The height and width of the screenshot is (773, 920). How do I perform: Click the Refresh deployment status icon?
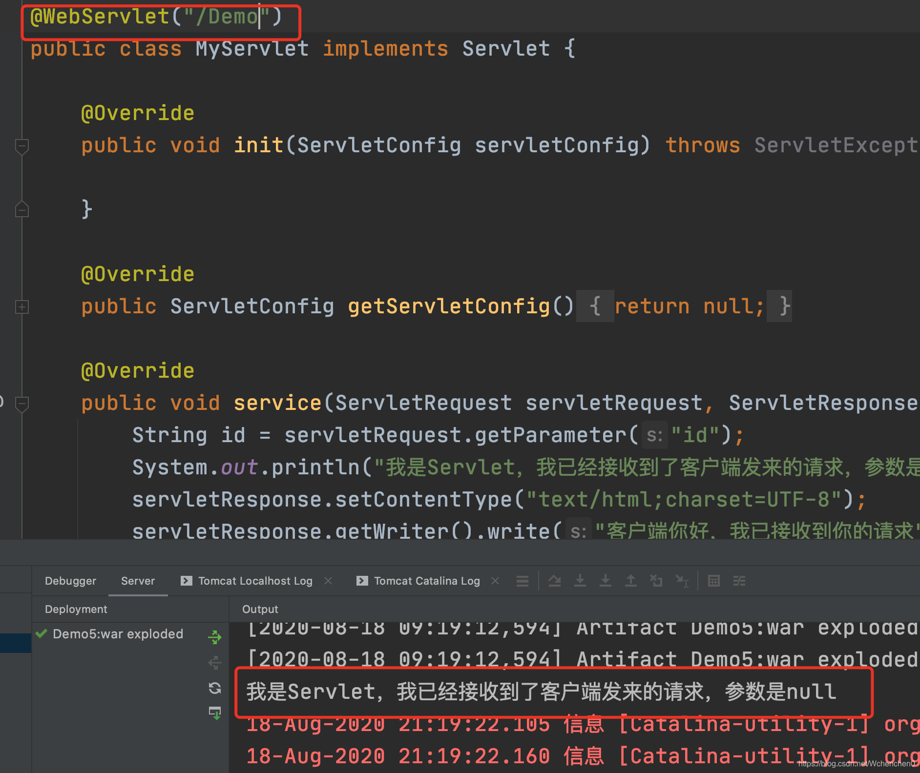215,688
